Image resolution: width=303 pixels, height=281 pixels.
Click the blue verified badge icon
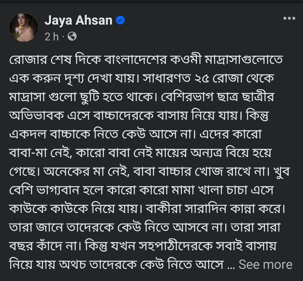(121, 21)
